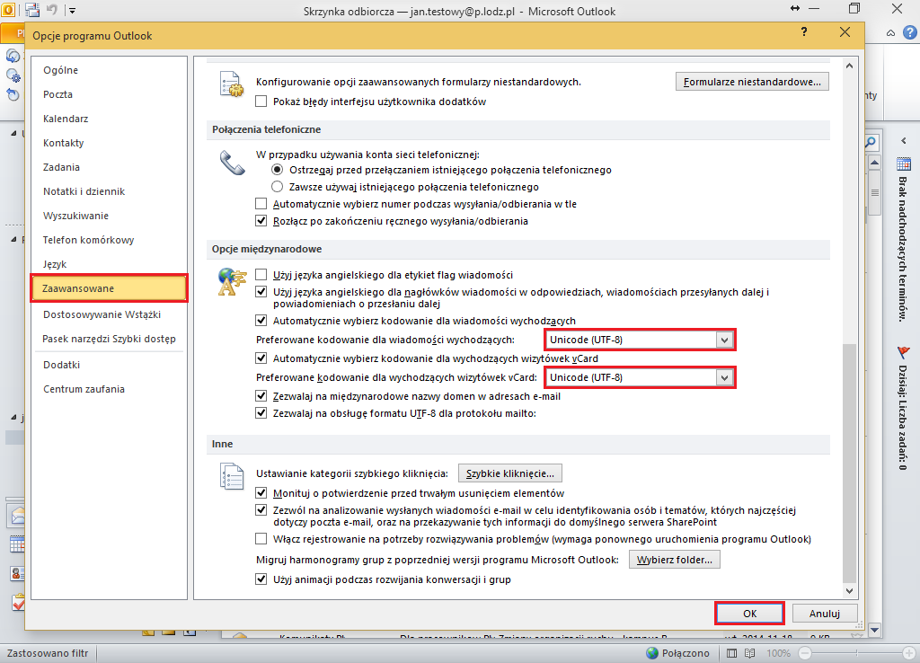This screenshot has width=920, height=663.
Task: Click the search magnifier icon in Outlook window
Action: click(871, 142)
